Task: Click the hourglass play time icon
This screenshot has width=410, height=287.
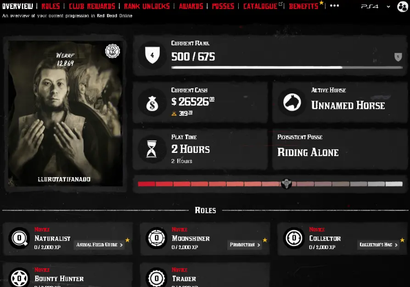Action: click(x=152, y=149)
